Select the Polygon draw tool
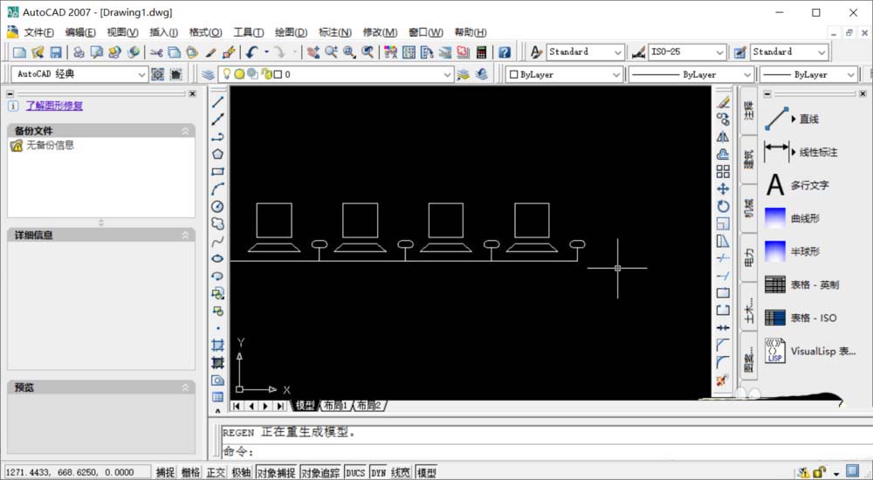873x480 pixels. 218,154
